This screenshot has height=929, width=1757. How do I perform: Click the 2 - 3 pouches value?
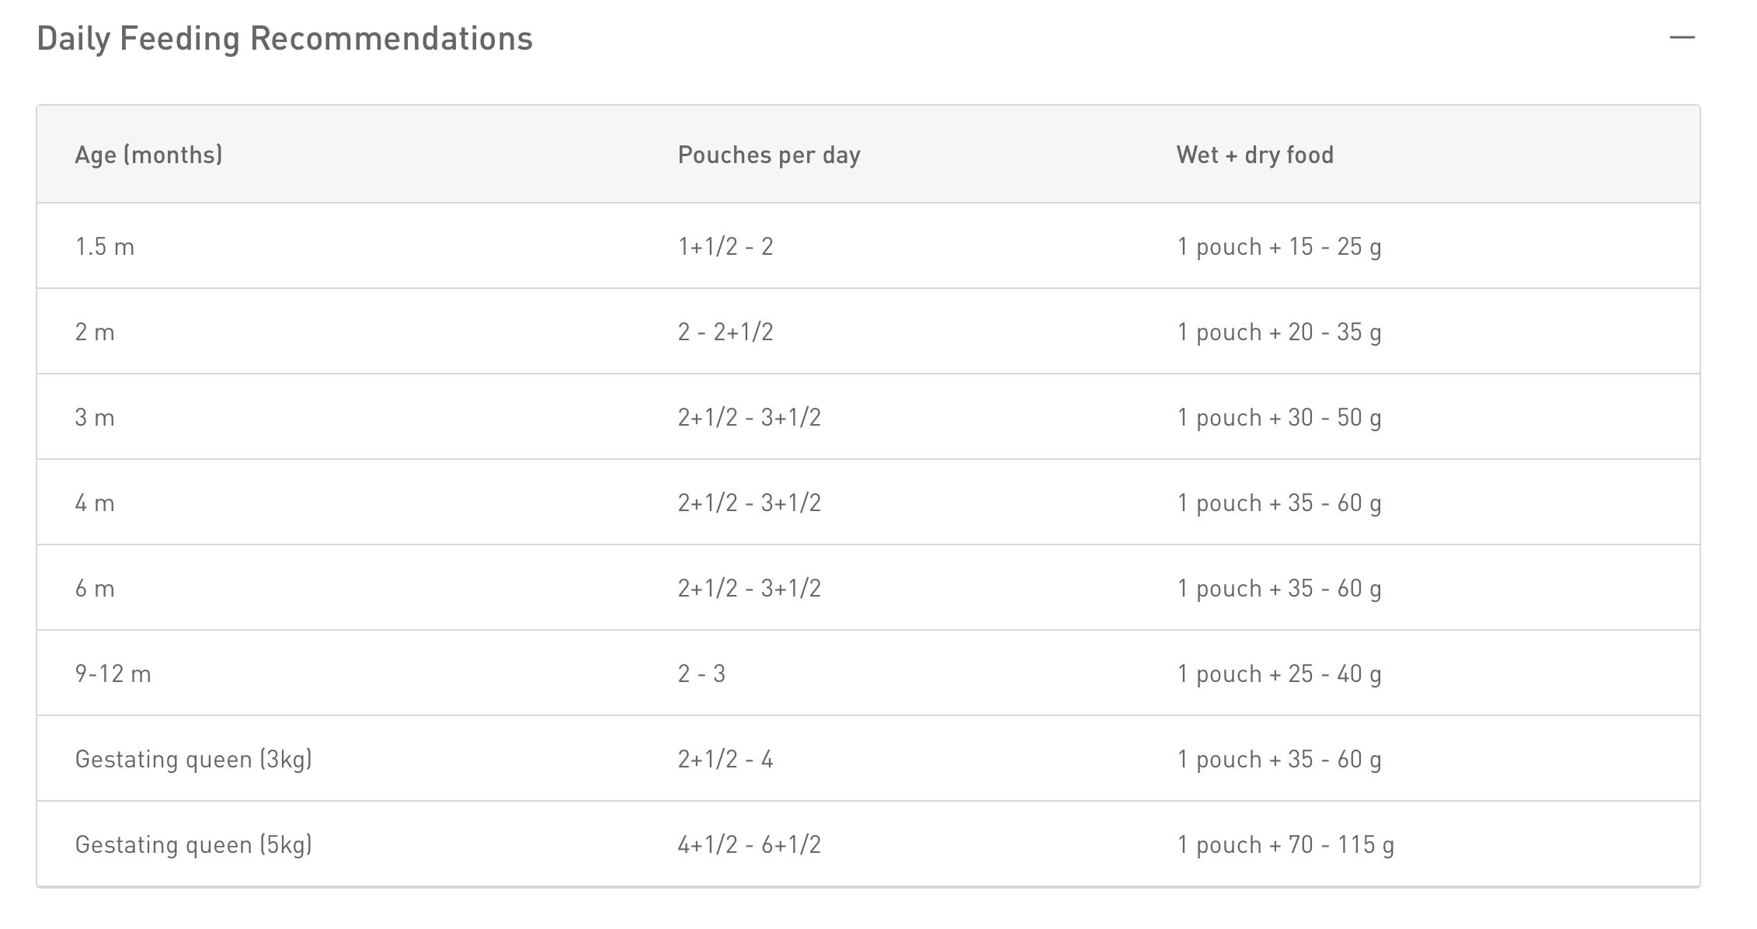coord(701,673)
